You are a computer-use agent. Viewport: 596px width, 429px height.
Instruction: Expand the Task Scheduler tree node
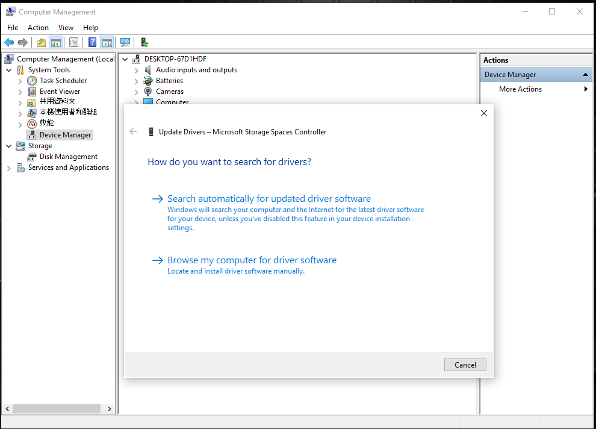[20, 81]
